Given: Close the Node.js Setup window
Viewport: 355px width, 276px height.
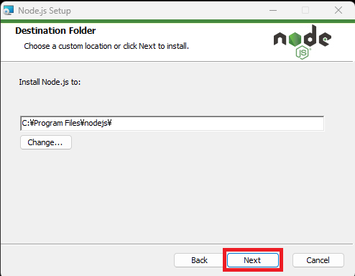Looking at the screenshot, I should pyautogui.click(x=338, y=10).
